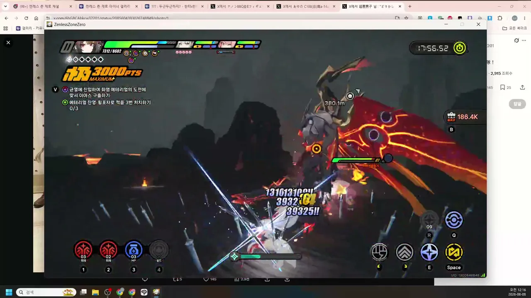Screen dimensions: 531x298
Task: Go back to the previous page
Action: click(x=6, y=18)
